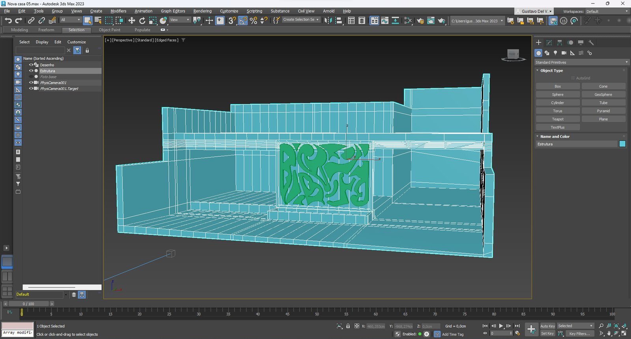Activate Bind to Space Warp tool
This screenshot has width=631, height=339.
click(52, 20)
